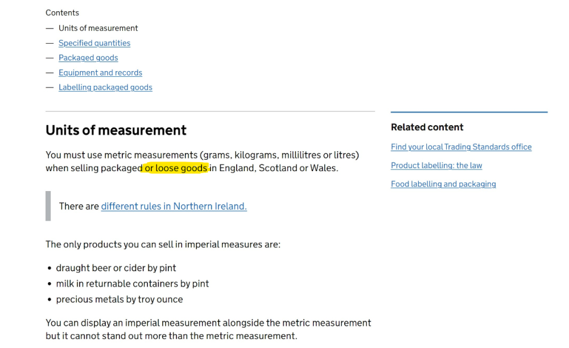569x348 pixels.
Task: Open the Specified quantities contents link
Action: 94,43
